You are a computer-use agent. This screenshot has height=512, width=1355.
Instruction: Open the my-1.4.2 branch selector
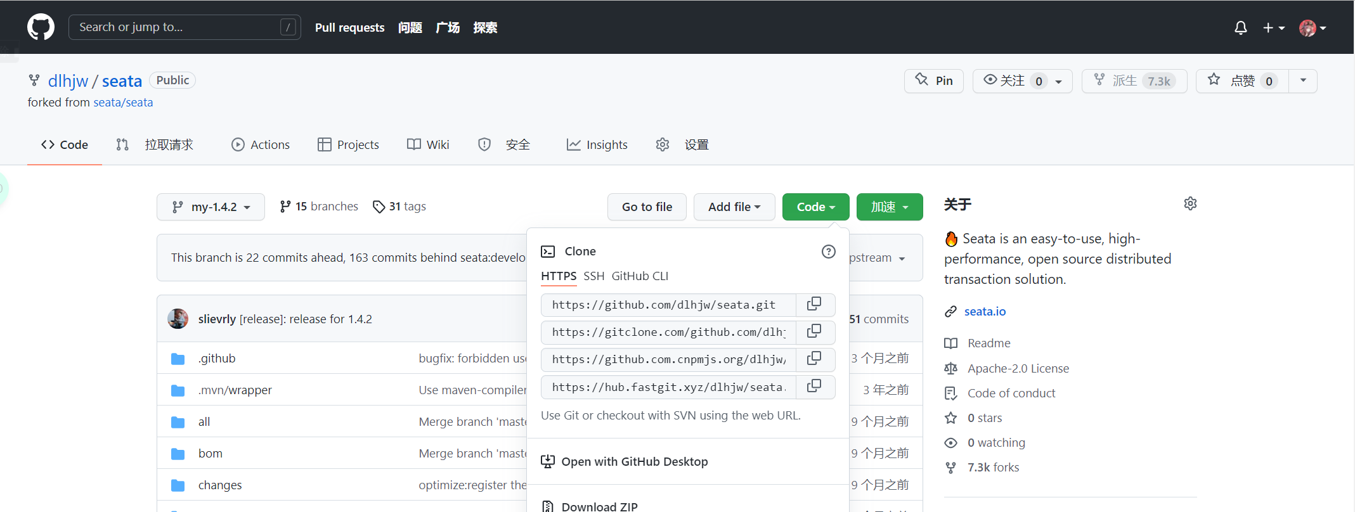tap(211, 207)
